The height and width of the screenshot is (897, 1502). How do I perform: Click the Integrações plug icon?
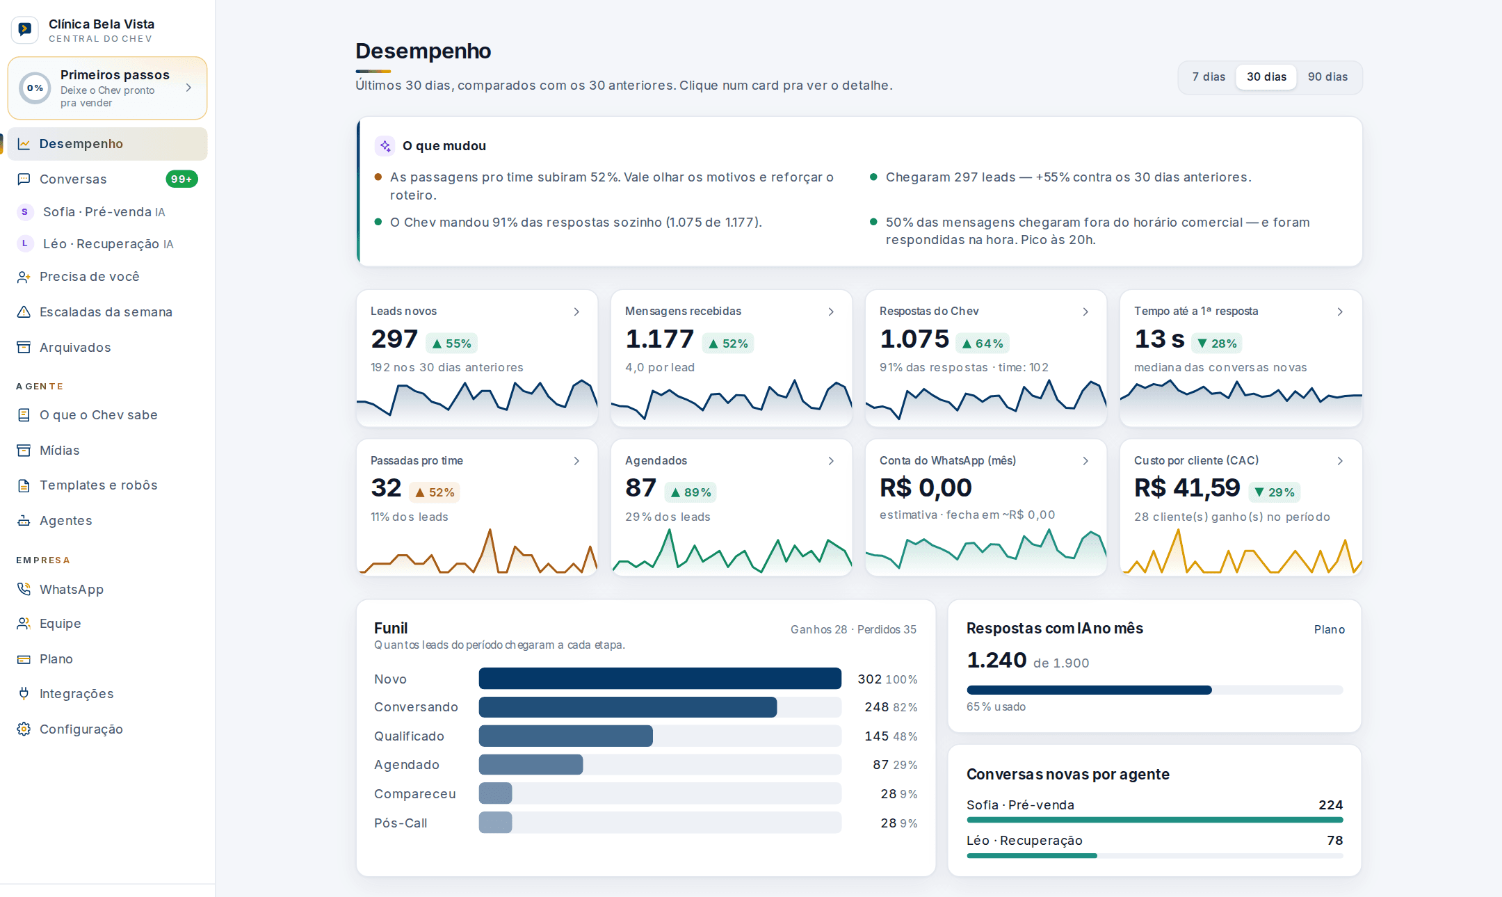(x=24, y=694)
